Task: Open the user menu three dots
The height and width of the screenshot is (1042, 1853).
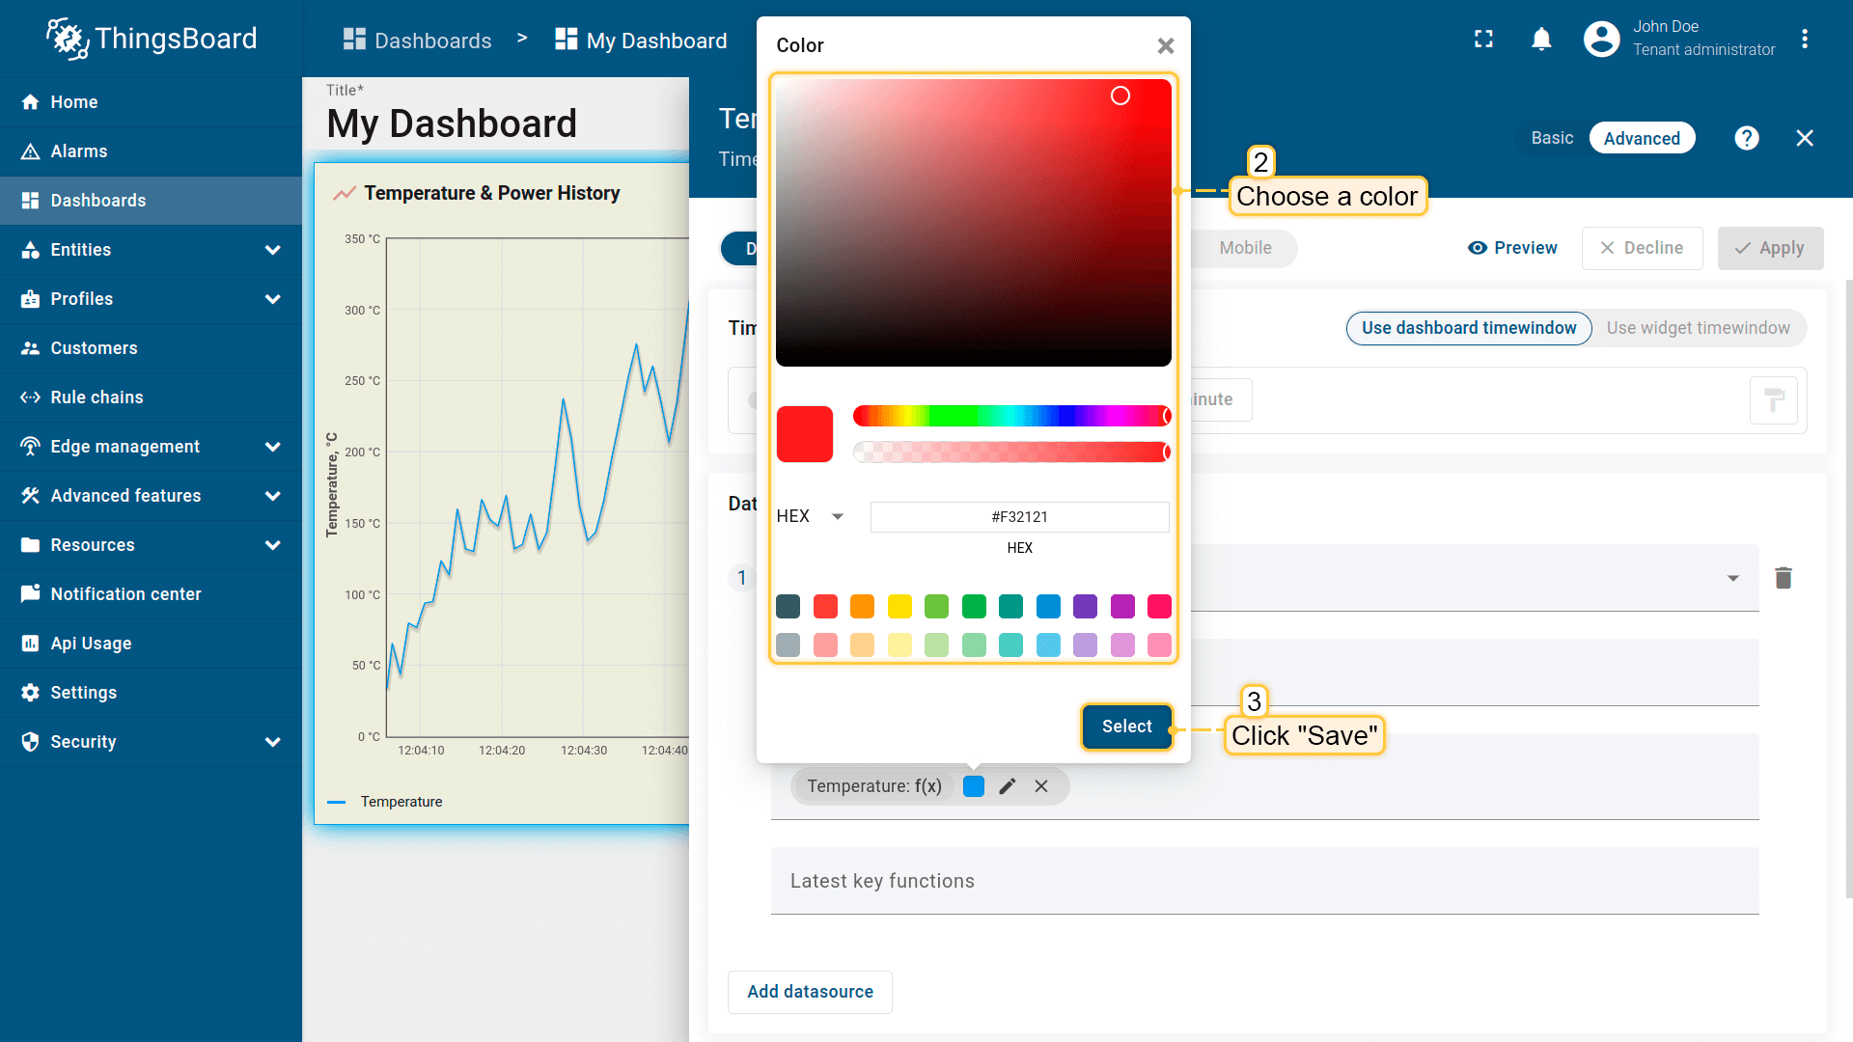Action: coord(1804,39)
